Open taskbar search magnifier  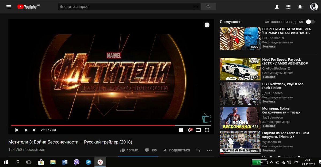pos(17,162)
